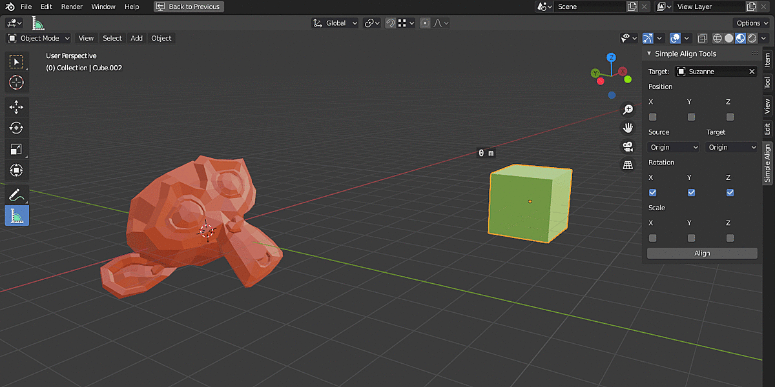Select the Move tool
Viewport: 775px width, 387px height.
(17, 107)
